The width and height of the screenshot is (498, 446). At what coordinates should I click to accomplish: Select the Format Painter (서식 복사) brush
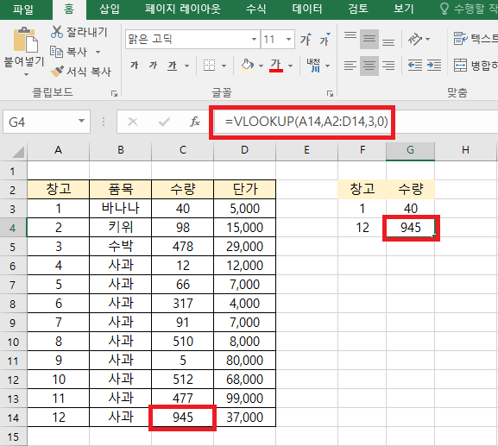(x=57, y=72)
